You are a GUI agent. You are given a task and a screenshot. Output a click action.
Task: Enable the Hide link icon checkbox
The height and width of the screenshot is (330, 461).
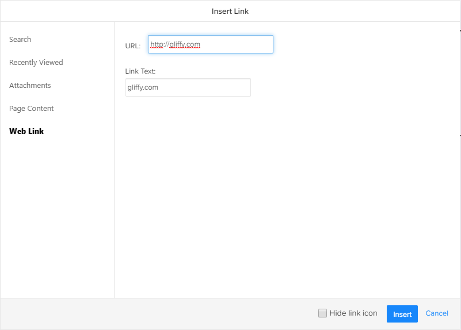[322, 313]
